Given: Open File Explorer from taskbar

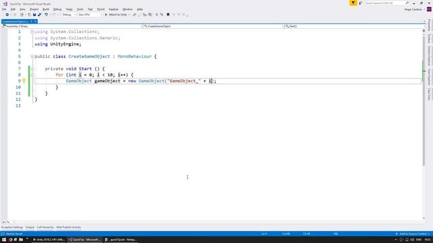Looking at the screenshot, I should point(21,240).
